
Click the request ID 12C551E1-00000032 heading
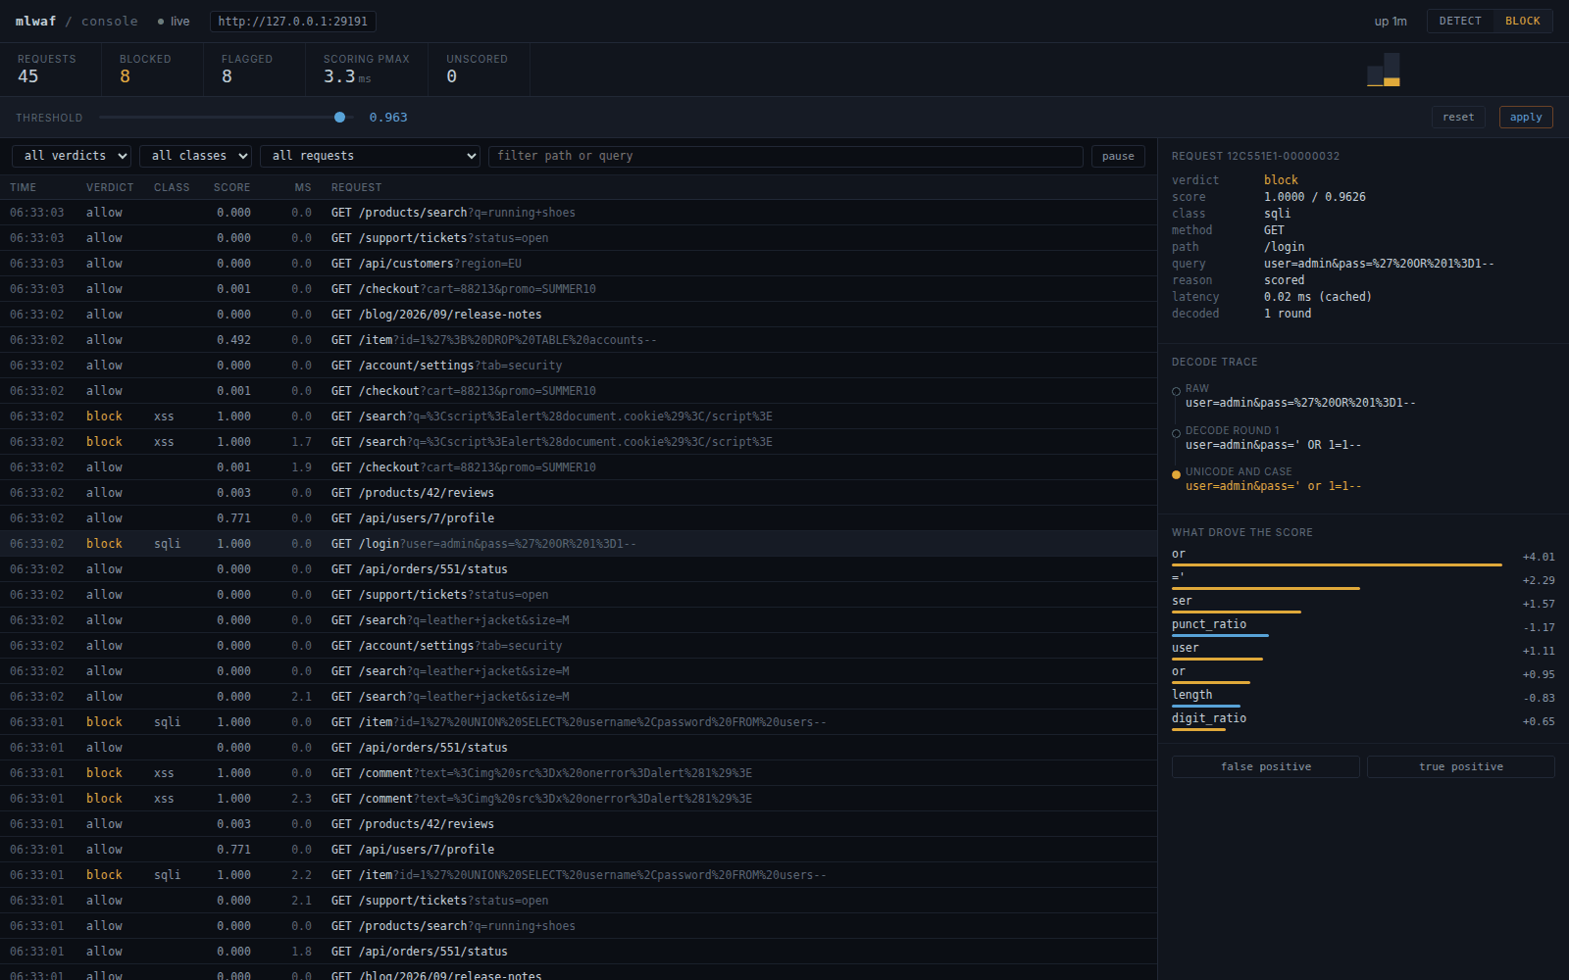click(1255, 156)
